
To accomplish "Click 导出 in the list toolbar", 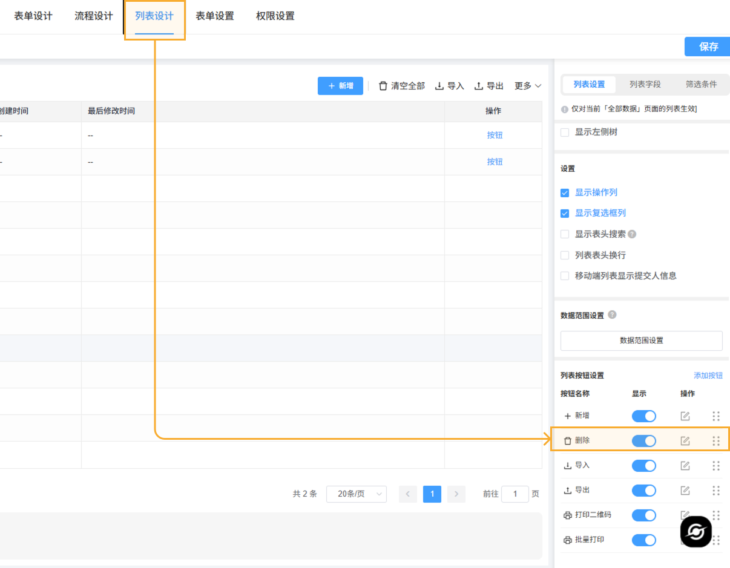I will (489, 86).
